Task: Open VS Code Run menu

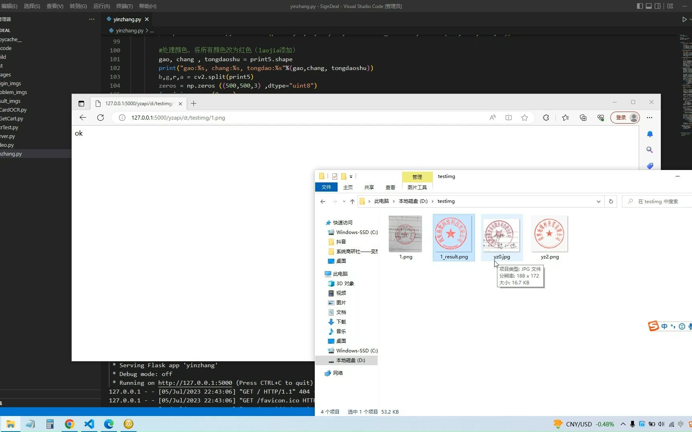Action: point(101,6)
